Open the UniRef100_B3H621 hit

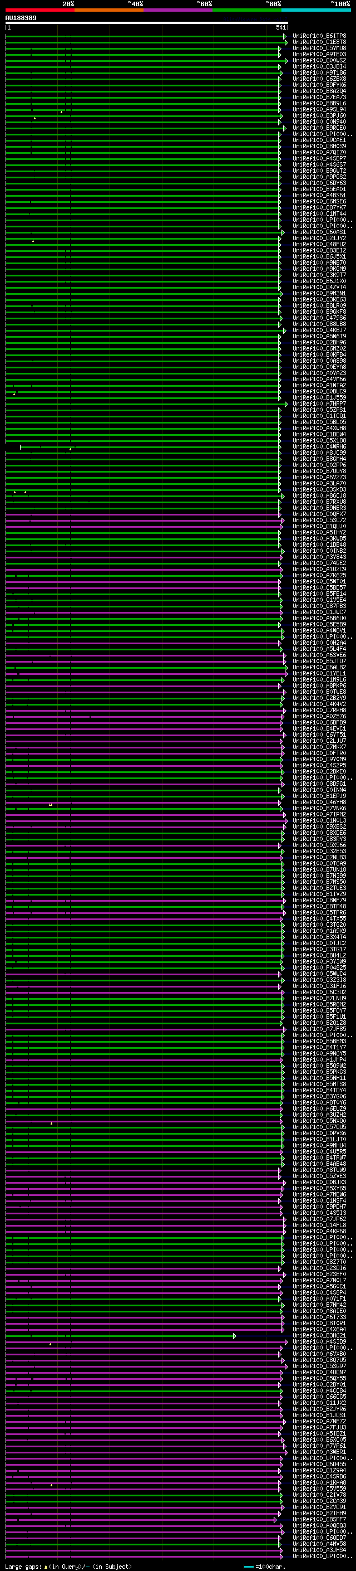pyautogui.click(x=319, y=1336)
